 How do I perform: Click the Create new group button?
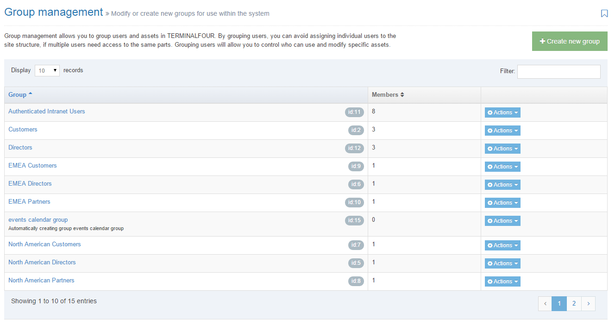pyautogui.click(x=569, y=41)
